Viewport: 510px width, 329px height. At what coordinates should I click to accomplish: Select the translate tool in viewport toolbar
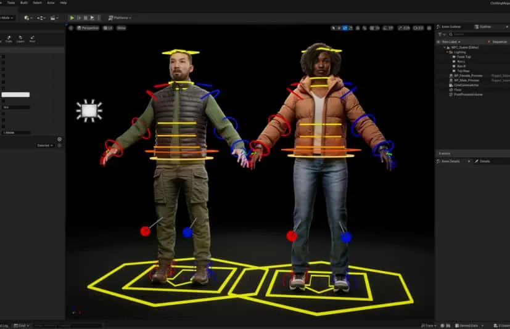(x=339, y=28)
